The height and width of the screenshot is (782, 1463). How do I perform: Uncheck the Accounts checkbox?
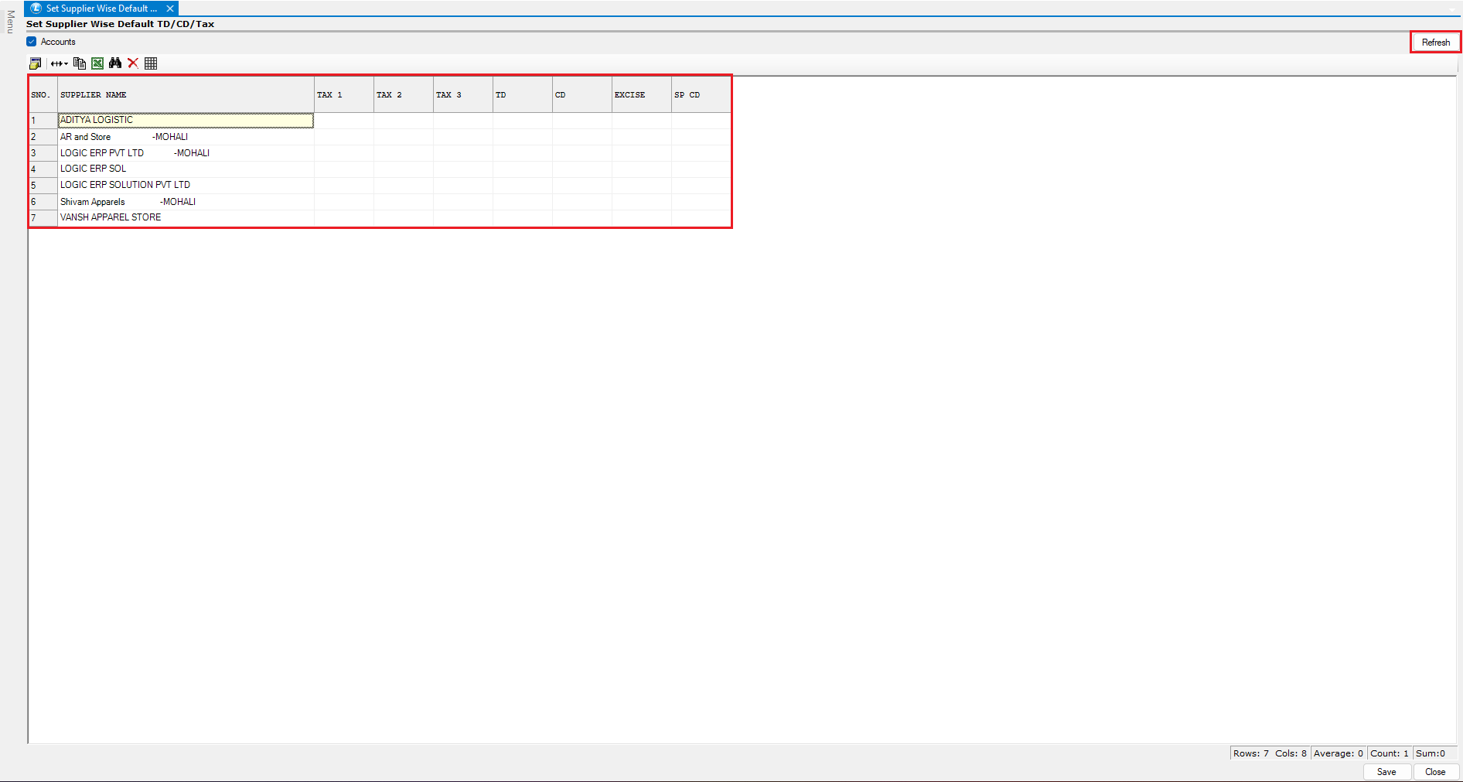pyautogui.click(x=32, y=42)
